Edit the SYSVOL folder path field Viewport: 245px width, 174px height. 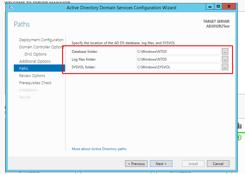coord(178,67)
